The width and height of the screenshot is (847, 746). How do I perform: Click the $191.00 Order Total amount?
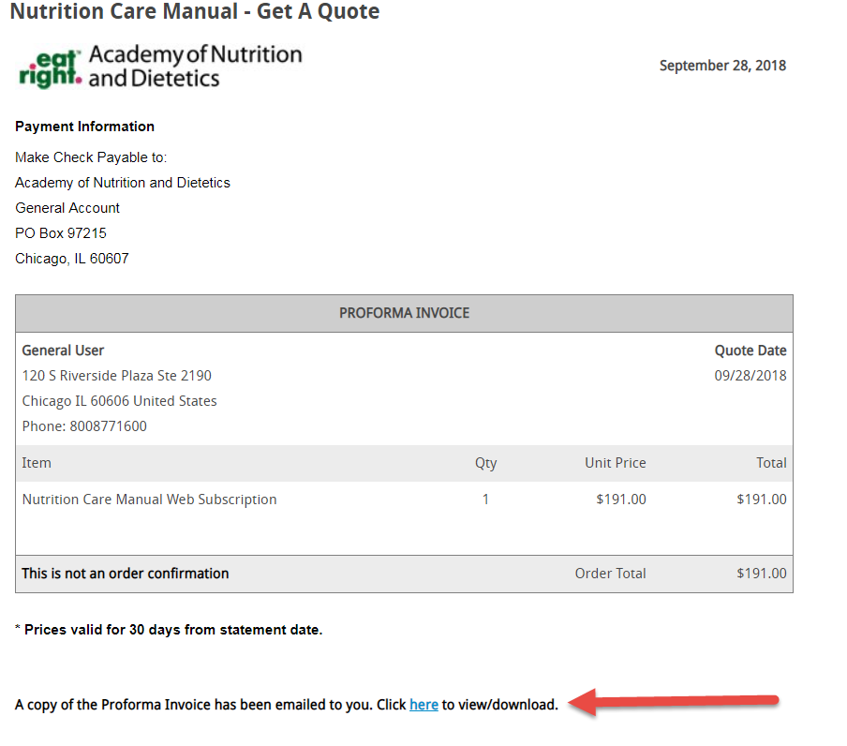tap(762, 574)
